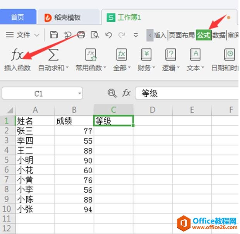Select the score cell with 76

click(74, 180)
